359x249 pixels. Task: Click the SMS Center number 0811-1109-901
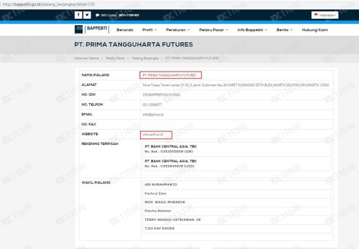pos(129,15)
